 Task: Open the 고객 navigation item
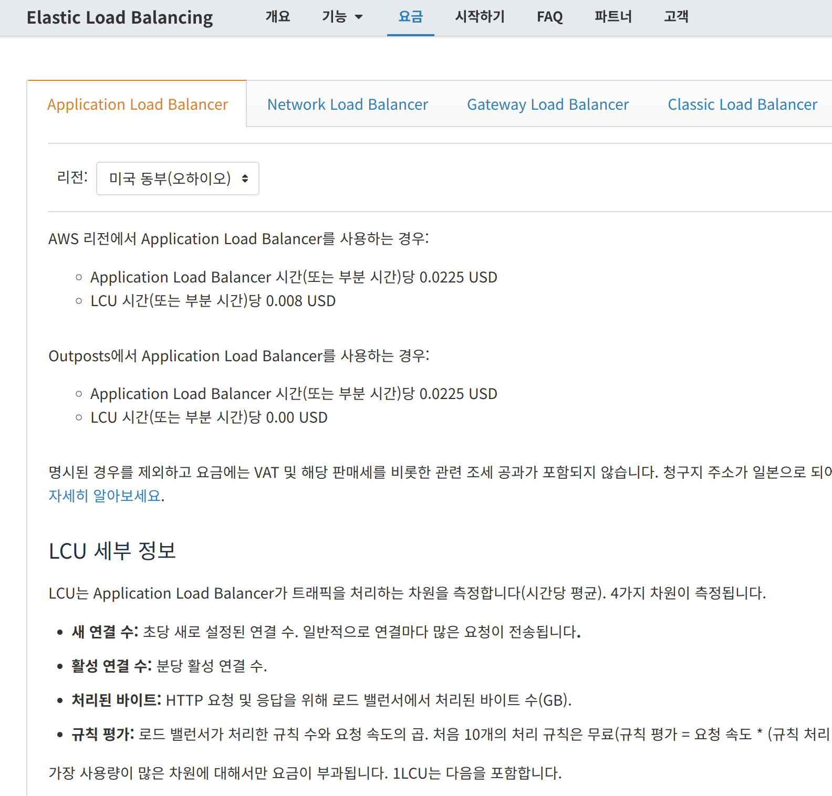tap(676, 17)
